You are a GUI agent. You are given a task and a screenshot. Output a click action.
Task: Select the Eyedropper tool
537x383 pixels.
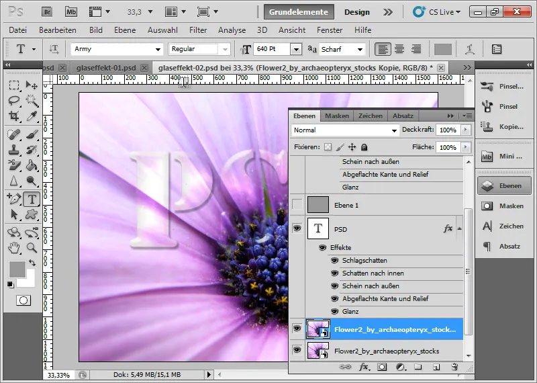(x=32, y=116)
